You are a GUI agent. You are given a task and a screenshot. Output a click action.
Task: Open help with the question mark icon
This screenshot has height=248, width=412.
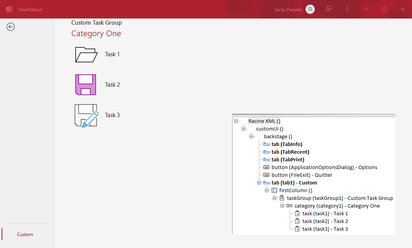pos(347,9)
